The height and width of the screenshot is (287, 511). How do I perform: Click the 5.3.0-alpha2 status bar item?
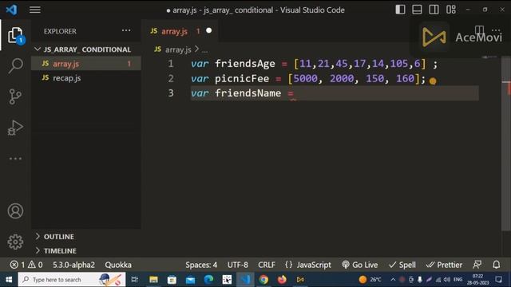click(x=73, y=265)
